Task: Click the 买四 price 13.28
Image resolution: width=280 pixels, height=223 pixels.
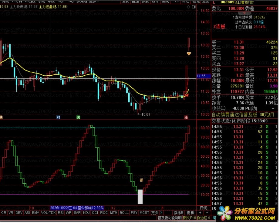Action: (x=239, y=58)
